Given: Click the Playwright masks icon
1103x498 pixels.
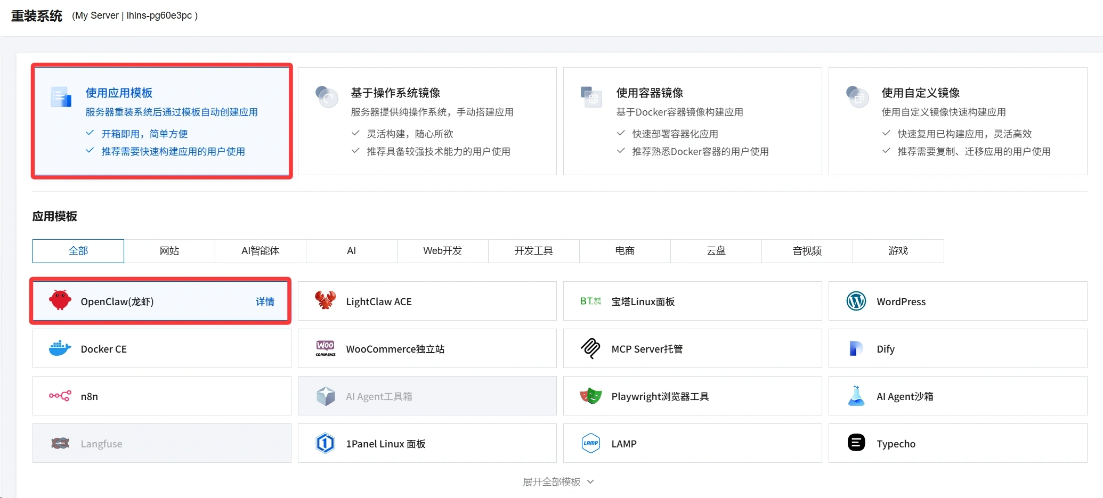Looking at the screenshot, I should (x=590, y=396).
